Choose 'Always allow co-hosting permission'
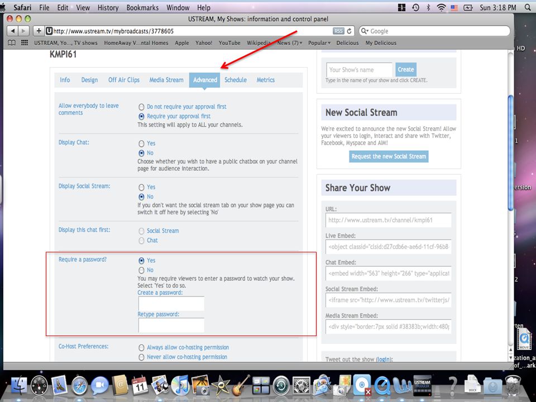536x402 pixels. (x=141, y=348)
